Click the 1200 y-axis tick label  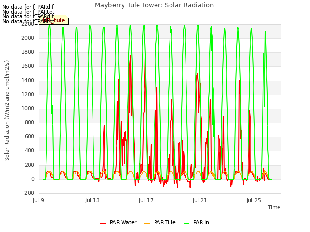point(28,95)
